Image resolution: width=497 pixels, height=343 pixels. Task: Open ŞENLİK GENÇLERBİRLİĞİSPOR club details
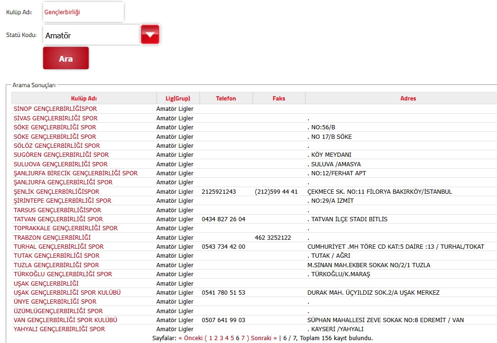tap(56, 192)
